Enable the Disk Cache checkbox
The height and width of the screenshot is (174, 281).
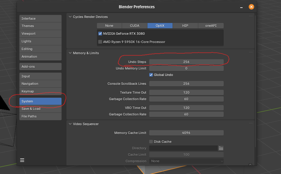click(x=151, y=142)
